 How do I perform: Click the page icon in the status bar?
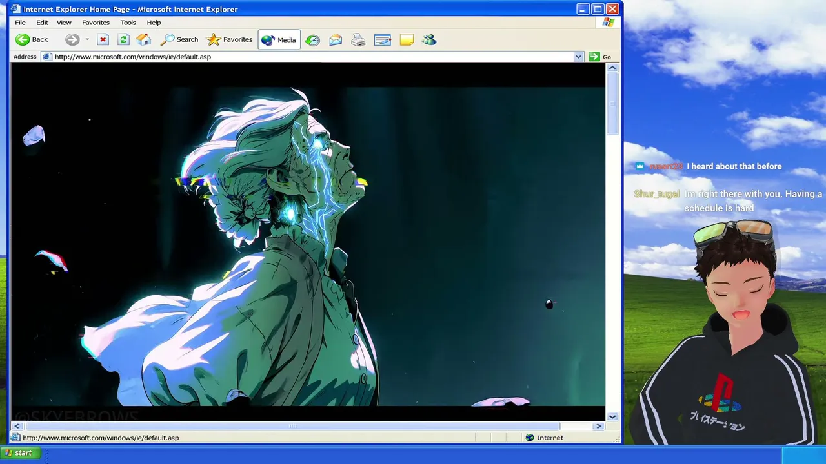[x=15, y=438]
